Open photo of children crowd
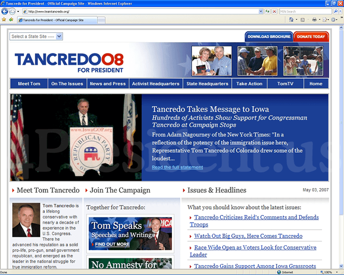 (303, 61)
